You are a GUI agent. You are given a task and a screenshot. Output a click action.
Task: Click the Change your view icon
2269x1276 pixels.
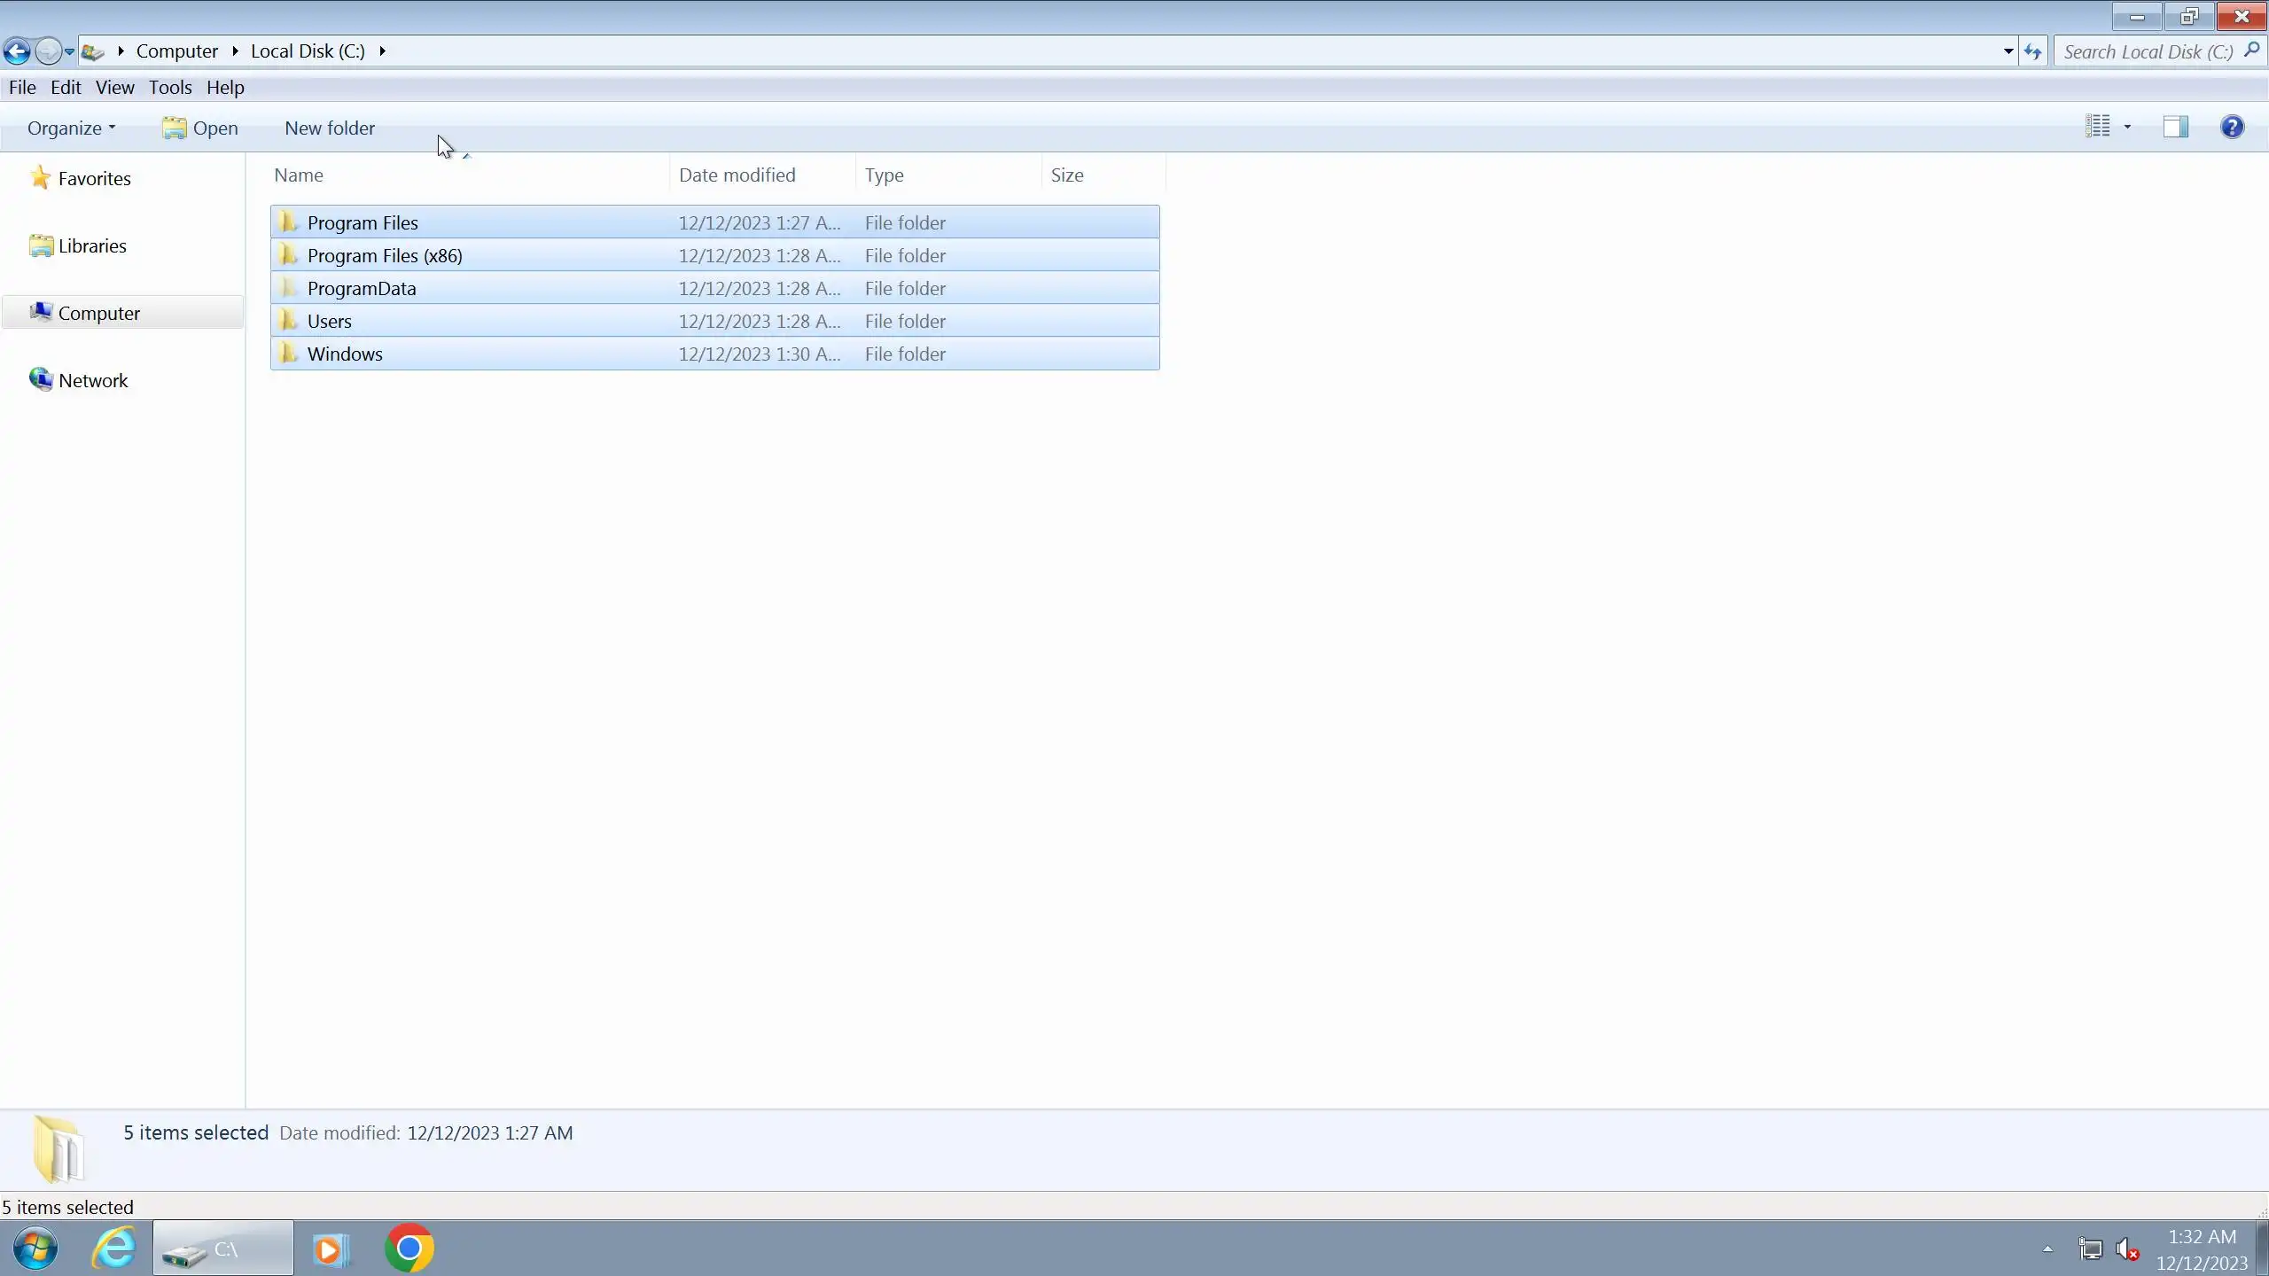pyautogui.click(x=2097, y=128)
